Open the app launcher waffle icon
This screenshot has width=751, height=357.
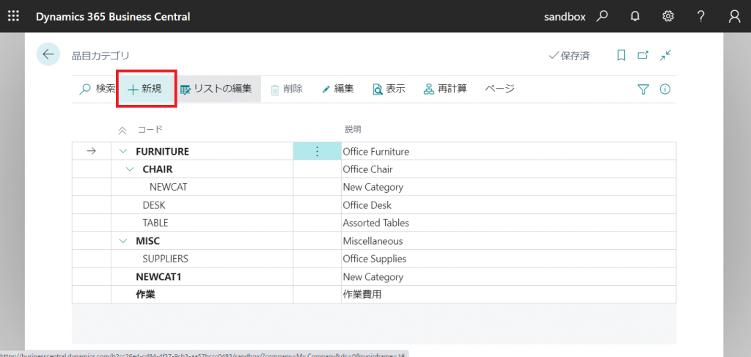pyautogui.click(x=13, y=16)
